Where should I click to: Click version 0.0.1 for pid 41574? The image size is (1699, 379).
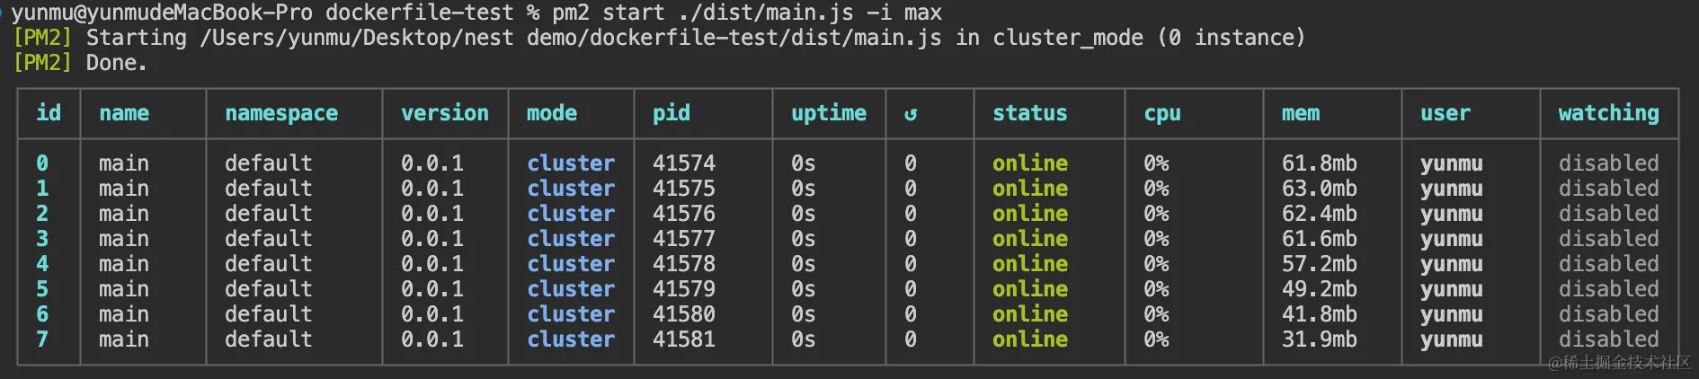point(432,163)
